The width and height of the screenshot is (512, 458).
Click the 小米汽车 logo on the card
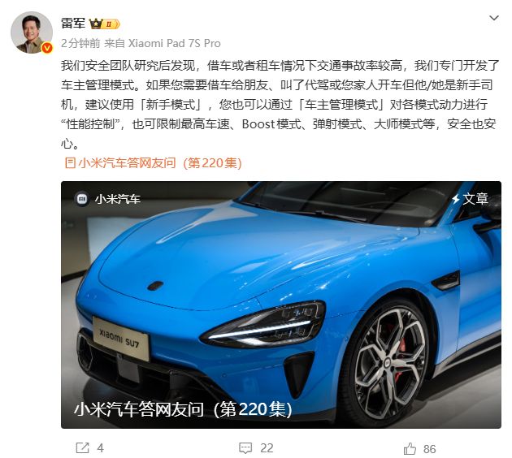coord(81,199)
